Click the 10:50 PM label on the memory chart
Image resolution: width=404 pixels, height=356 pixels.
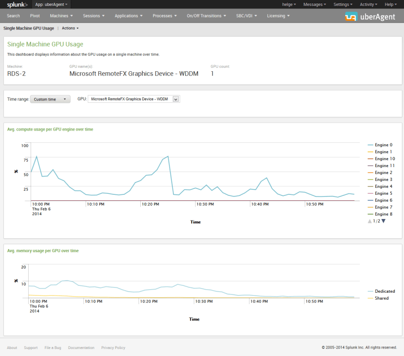click(x=314, y=301)
